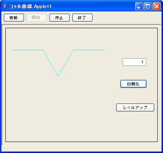The height and width of the screenshot is (153, 163).
Task: Close the コッホ曲線 Applet1 window
Action: (157, 6)
